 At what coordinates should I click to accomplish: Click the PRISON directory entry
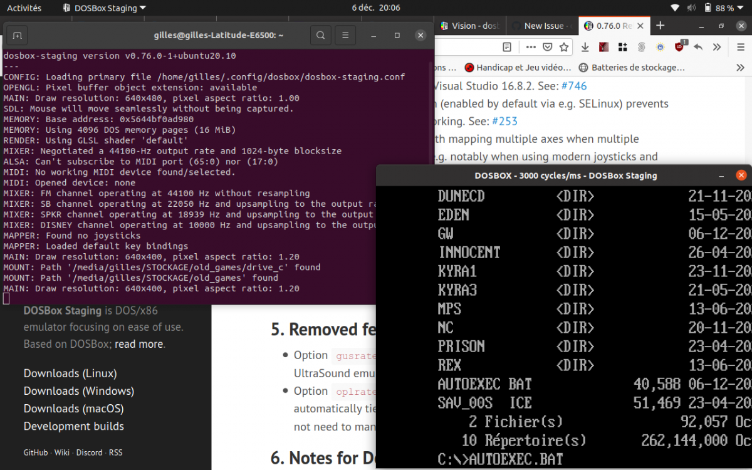tap(461, 347)
